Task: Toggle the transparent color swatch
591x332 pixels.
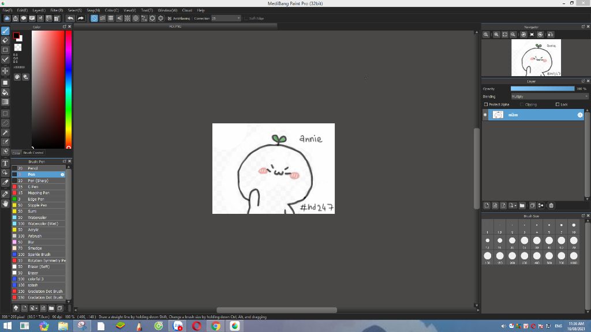Action: 18,47
